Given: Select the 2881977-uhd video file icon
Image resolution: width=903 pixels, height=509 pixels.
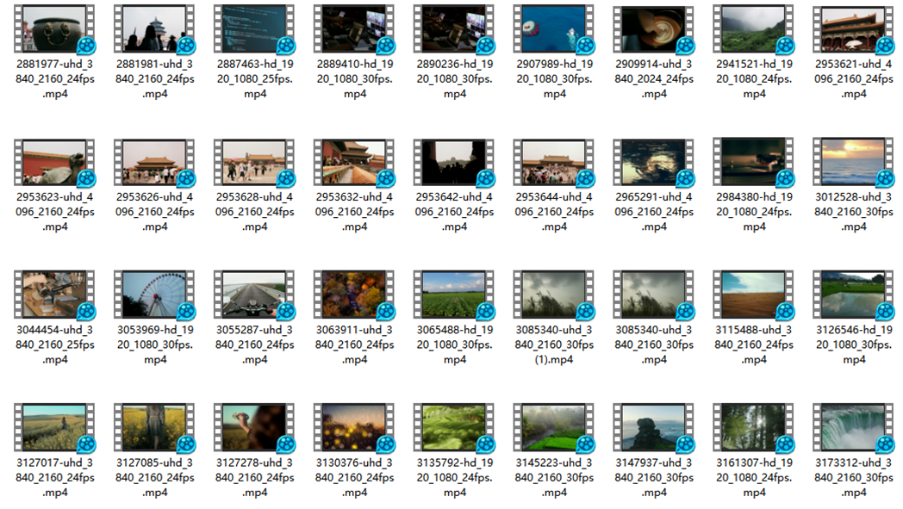Looking at the screenshot, I should [55, 28].
